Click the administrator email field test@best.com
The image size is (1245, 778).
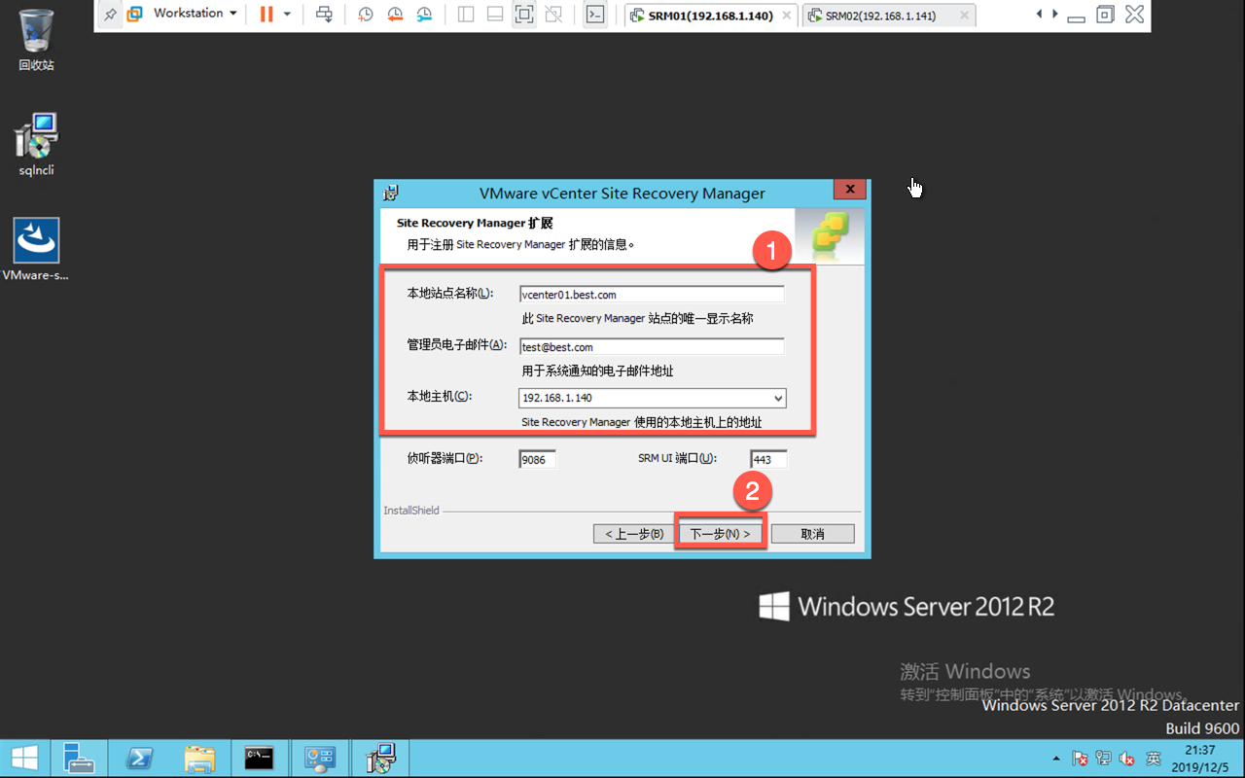pos(652,347)
